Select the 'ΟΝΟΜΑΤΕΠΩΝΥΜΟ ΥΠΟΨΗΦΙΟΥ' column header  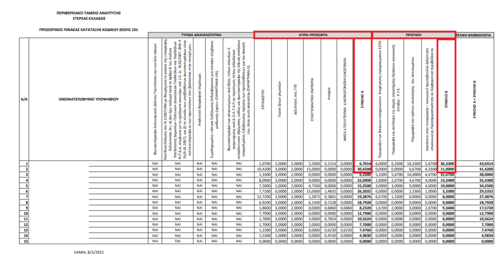(x=88, y=99)
